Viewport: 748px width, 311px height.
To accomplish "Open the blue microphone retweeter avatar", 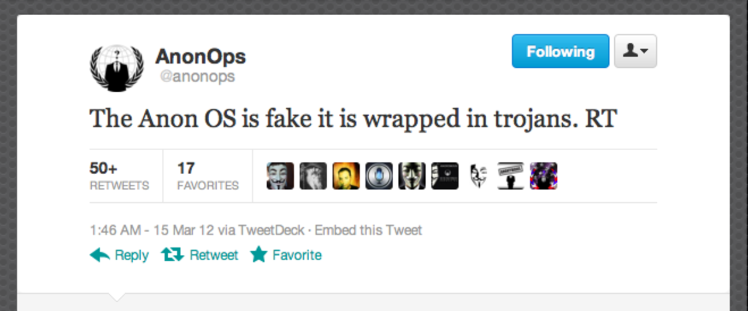I will click(x=379, y=176).
